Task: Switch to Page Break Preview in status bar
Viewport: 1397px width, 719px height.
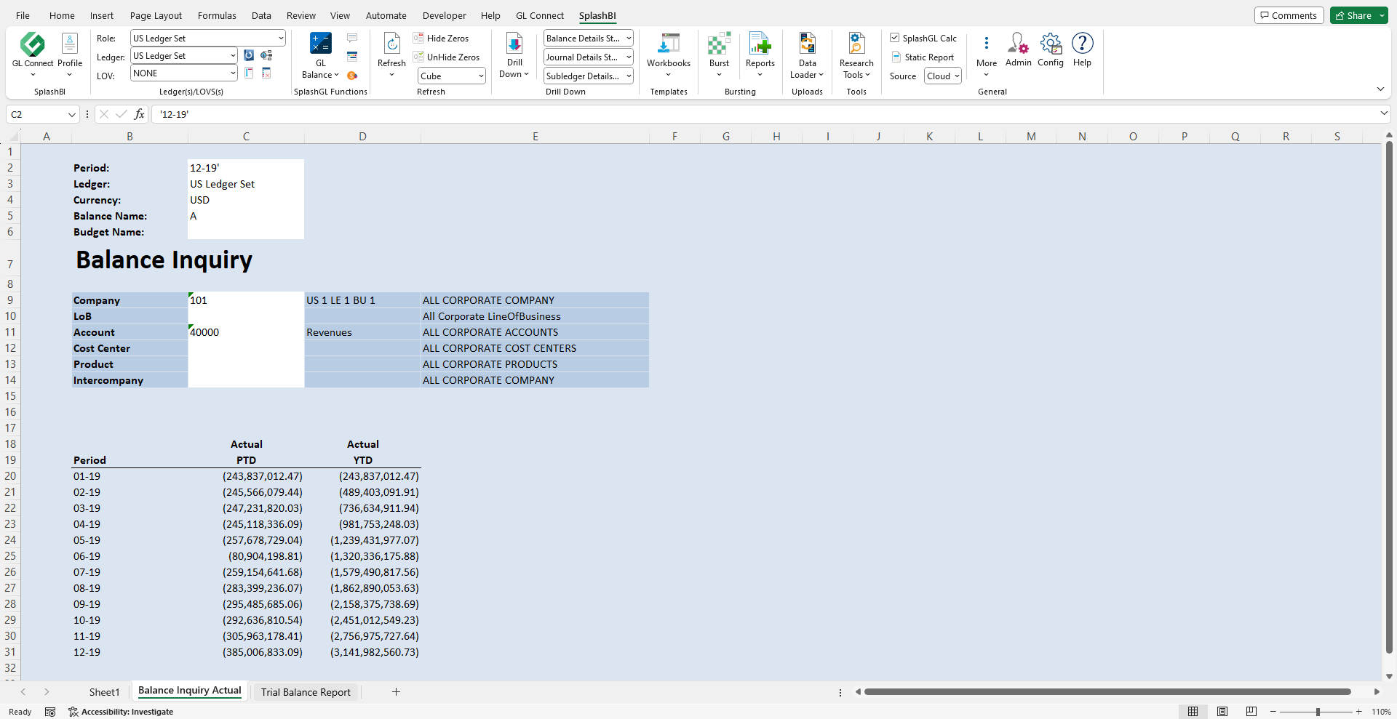Action: 1251,712
